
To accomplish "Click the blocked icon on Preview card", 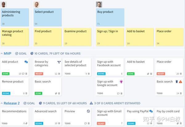I will point(88,111).
